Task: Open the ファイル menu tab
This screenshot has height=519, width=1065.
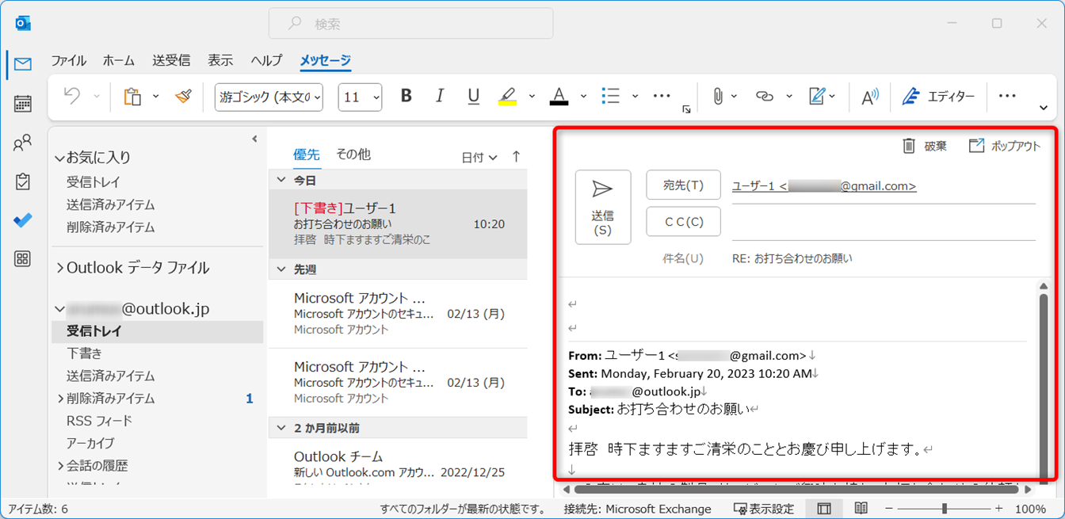Action: tap(69, 61)
